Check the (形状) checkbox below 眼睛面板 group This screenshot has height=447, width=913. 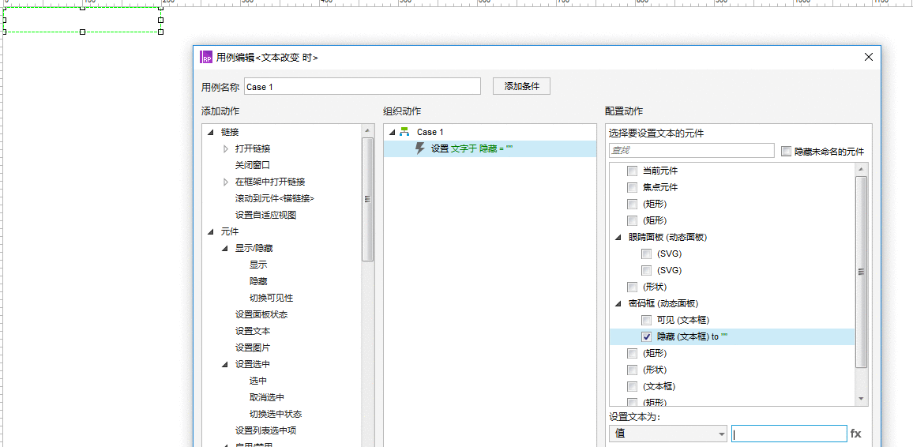pyautogui.click(x=632, y=287)
